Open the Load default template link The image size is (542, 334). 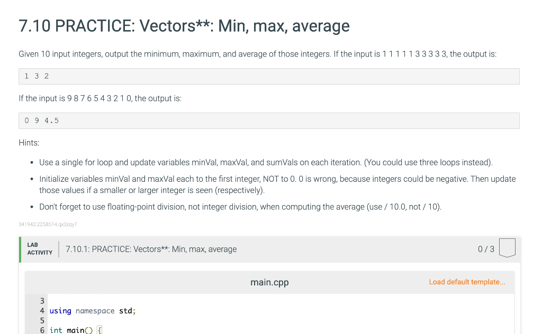466,282
